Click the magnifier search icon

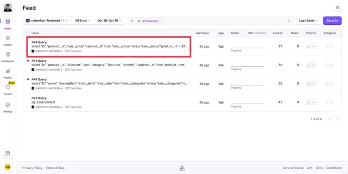coord(132,21)
